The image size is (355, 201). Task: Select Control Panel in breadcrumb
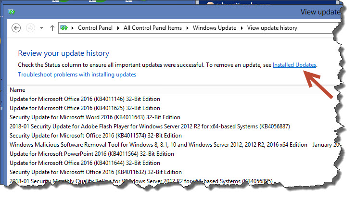point(95,28)
